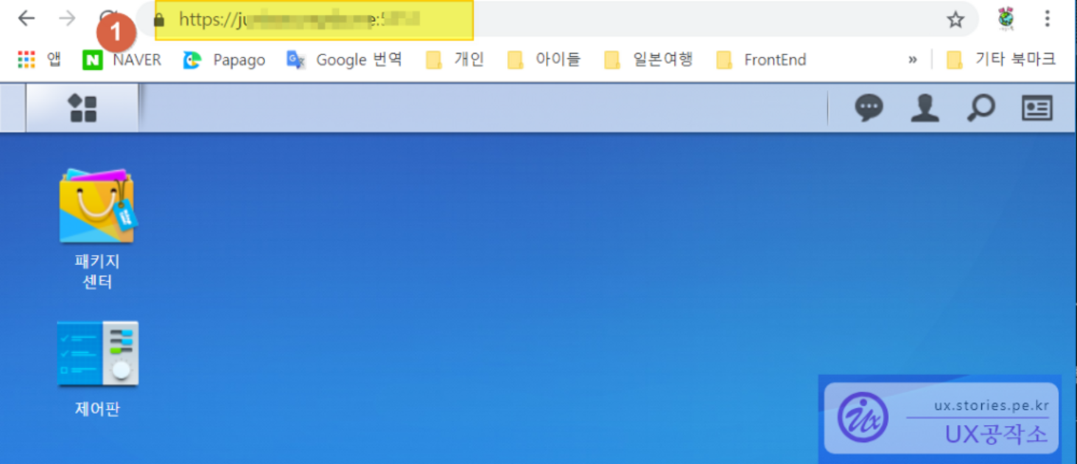This screenshot has height=464, width=1077.
Task: Show the DSM widgets panel
Action: [1036, 108]
